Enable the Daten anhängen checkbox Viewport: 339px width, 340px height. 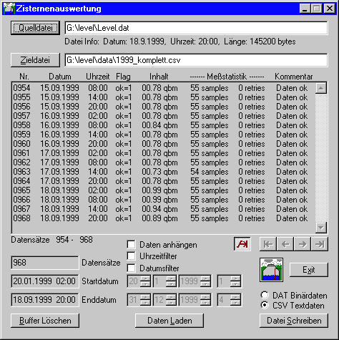click(x=131, y=245)
